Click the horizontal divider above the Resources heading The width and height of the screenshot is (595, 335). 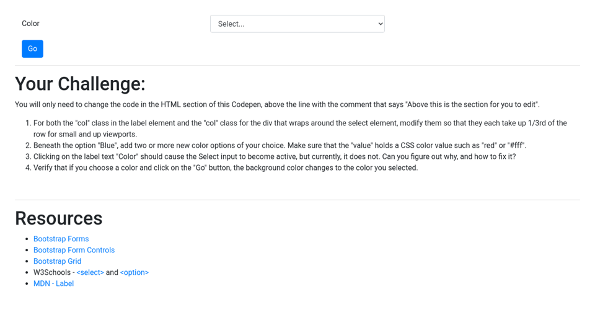(x=297, y=200)
